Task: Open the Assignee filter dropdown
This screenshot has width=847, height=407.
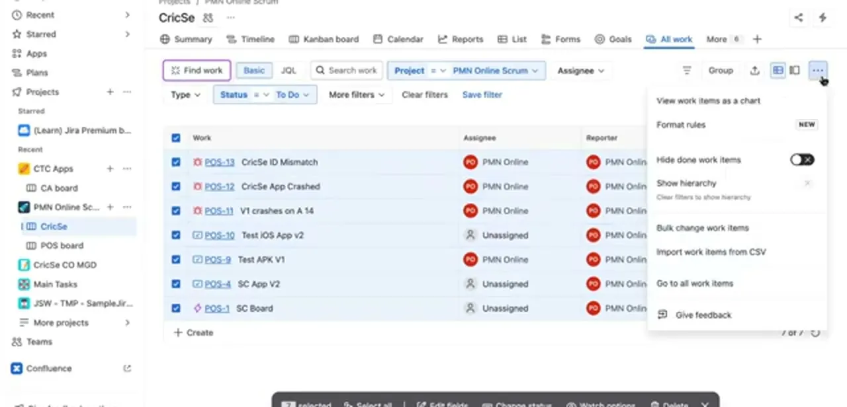Action: 581,71
